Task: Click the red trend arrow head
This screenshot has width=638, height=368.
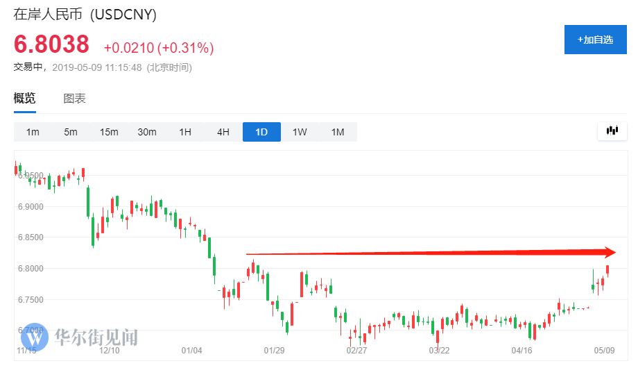Action: click(610, 252)
